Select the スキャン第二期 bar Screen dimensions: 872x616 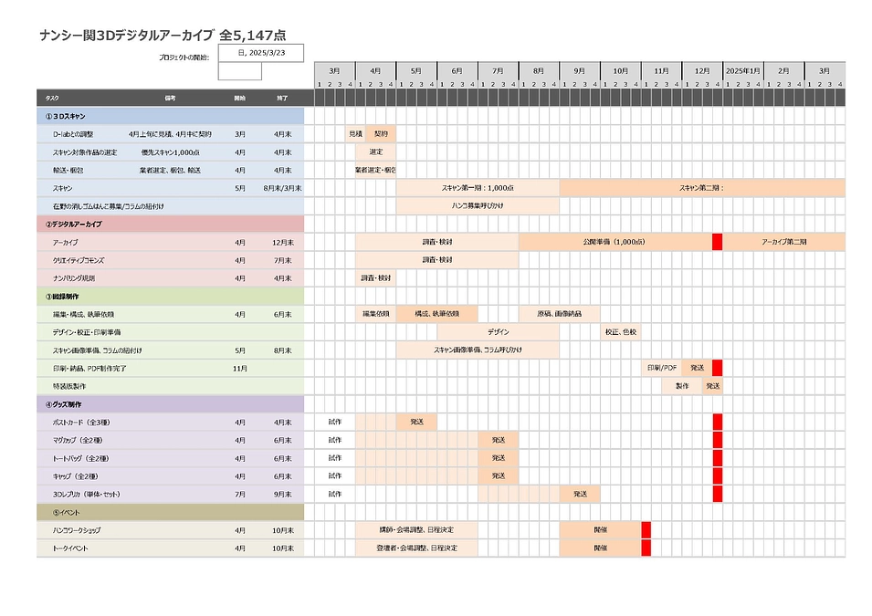coord(701,188)
